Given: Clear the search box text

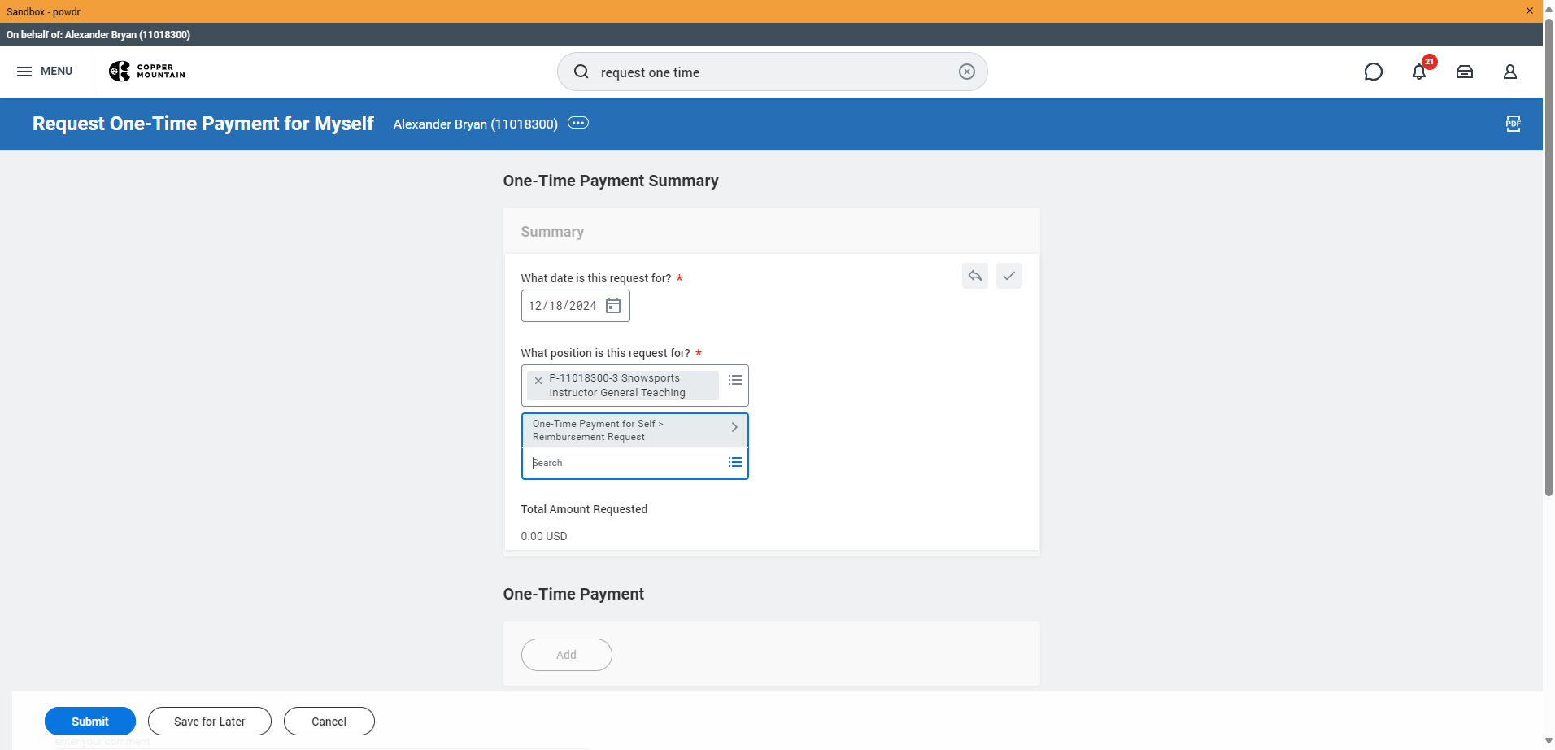Looking at the screenshot, I should (967, 72).
